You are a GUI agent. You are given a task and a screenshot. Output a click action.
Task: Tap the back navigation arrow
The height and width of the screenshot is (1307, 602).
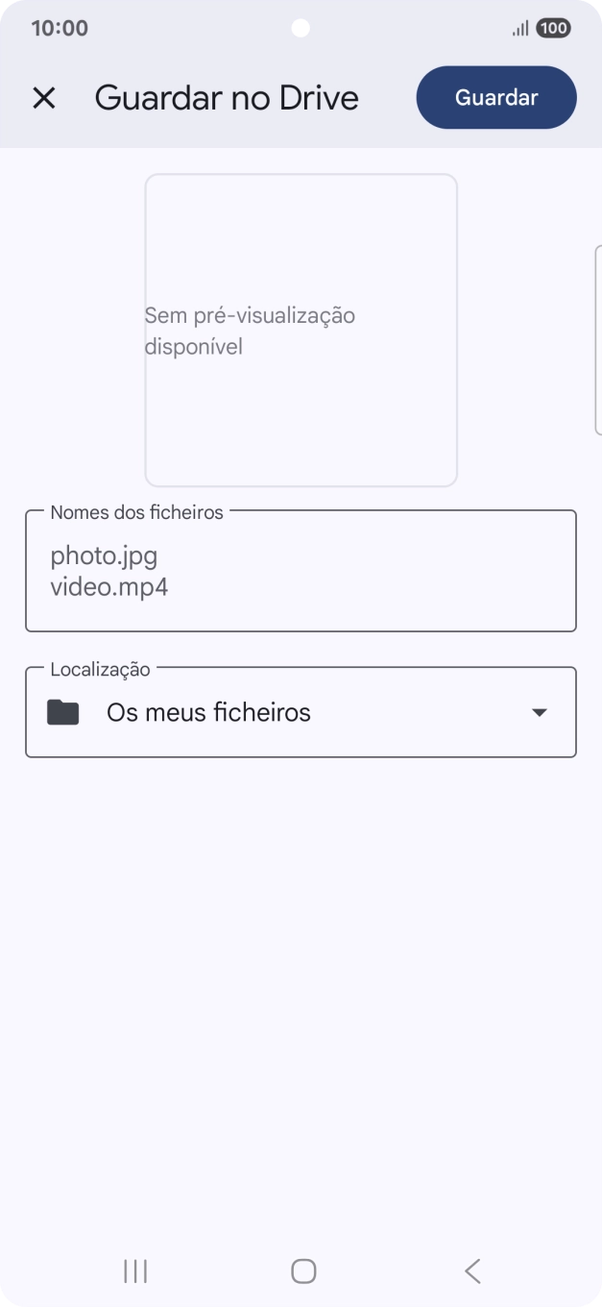[x=471, y=1270]
